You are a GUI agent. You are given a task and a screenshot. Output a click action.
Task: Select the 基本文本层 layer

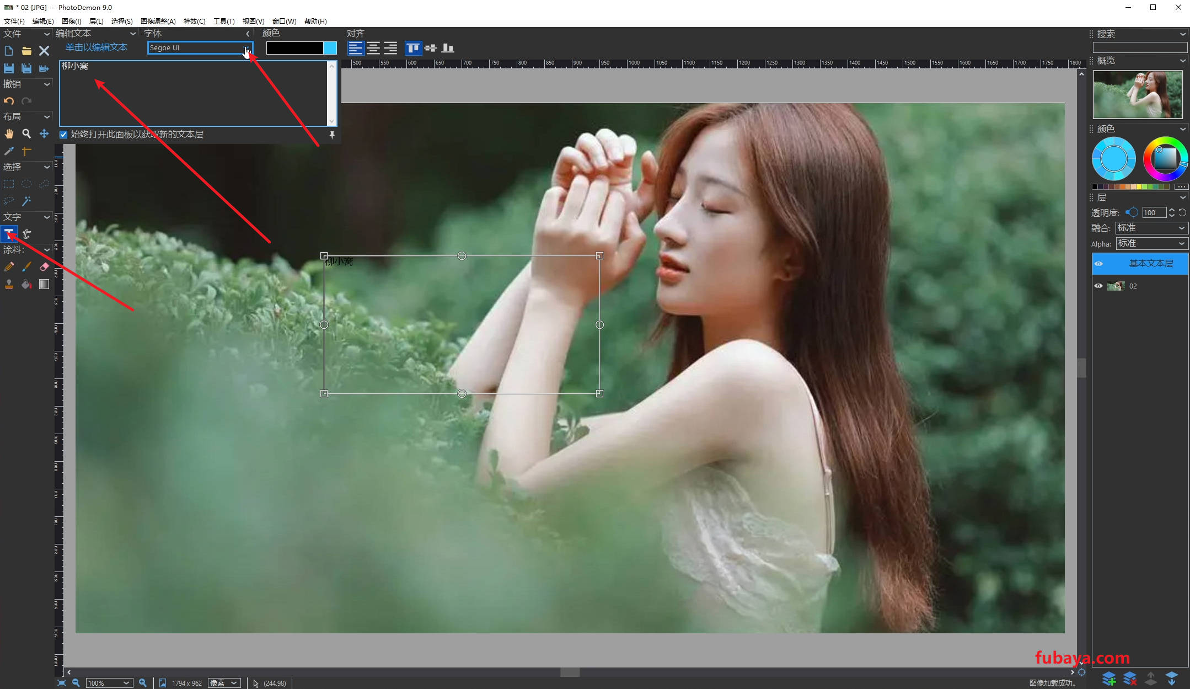tap(1140, 264)
